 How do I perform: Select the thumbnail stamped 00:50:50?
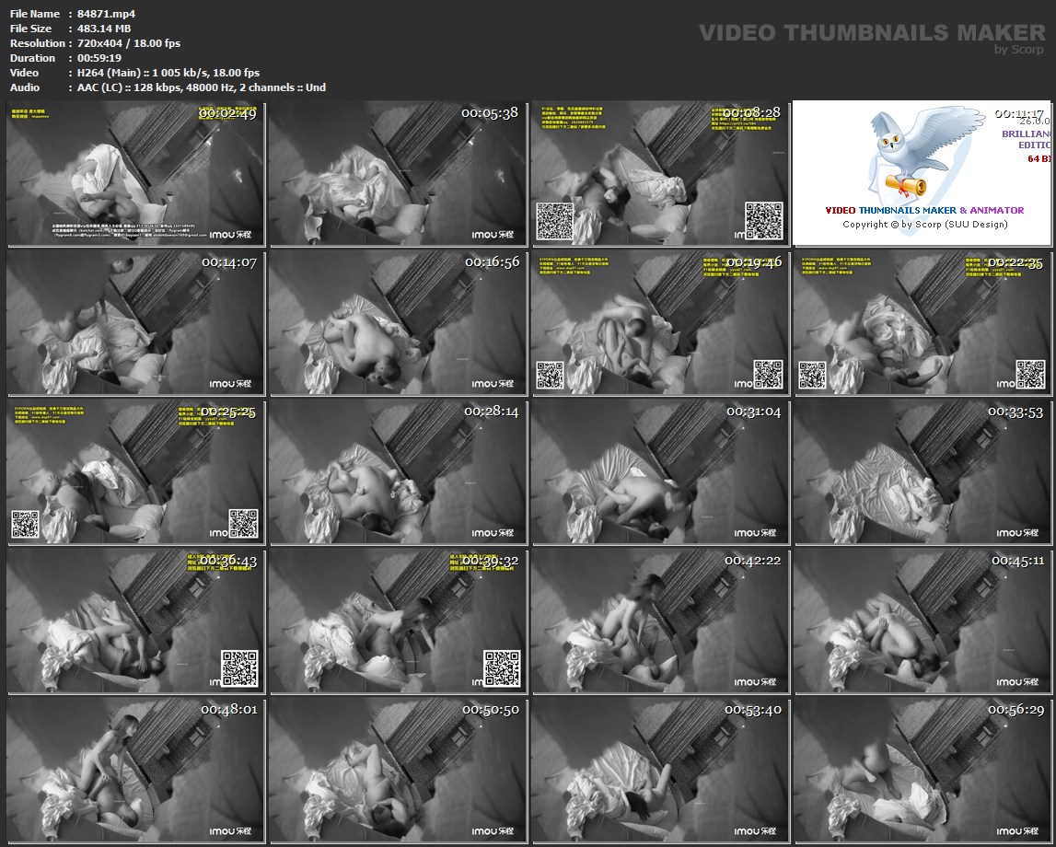[398, 771]
